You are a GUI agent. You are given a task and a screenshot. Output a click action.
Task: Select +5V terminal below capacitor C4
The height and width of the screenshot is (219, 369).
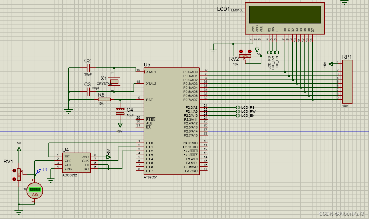[120, 125]
